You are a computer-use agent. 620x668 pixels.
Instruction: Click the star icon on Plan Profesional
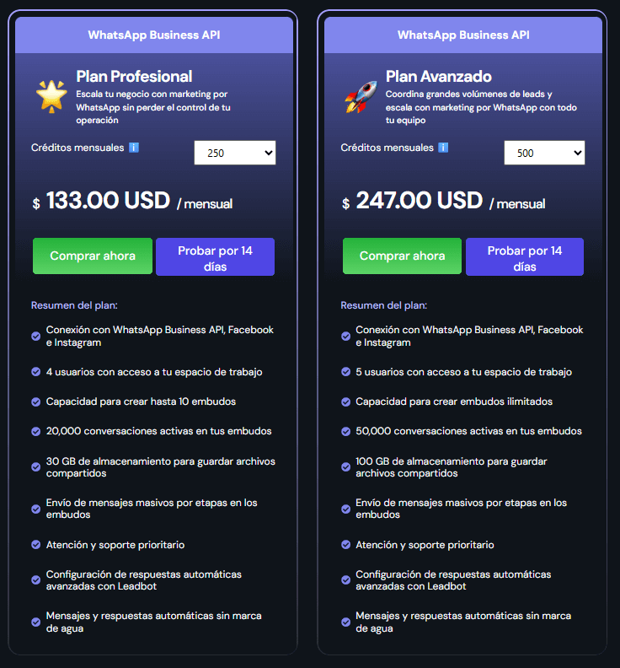(x=51, y=96)
